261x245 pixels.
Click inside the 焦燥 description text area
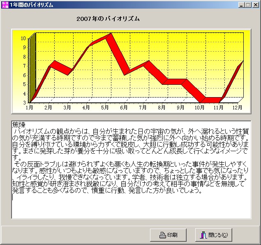click(x=131, y=170)
